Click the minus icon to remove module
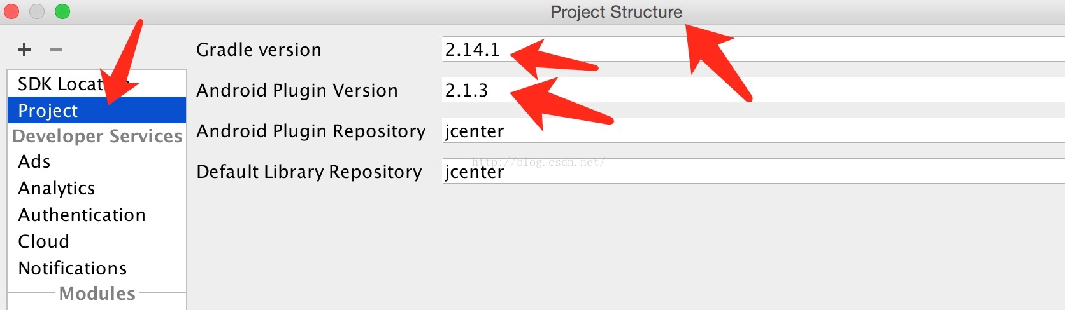 pyautogui.click(x=56, y=50)
